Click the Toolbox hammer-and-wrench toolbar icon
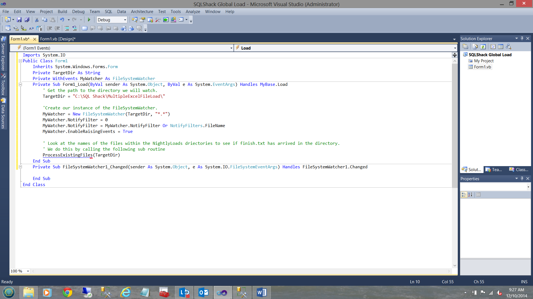533x299 pixels. tap(158, 20)
